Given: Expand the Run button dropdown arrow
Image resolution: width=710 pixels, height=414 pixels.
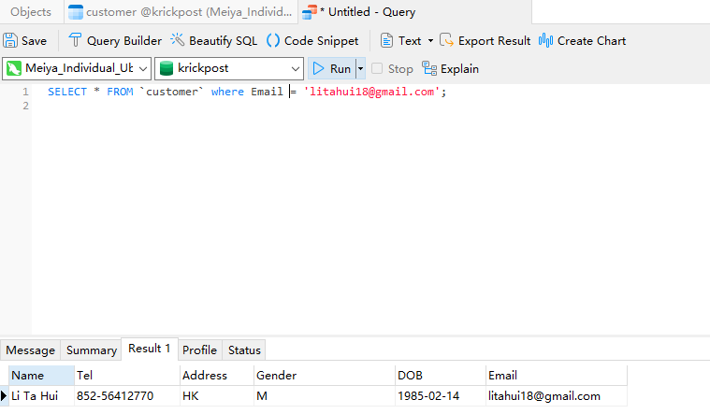Looking at the screenshot, I should pos(360,68).
